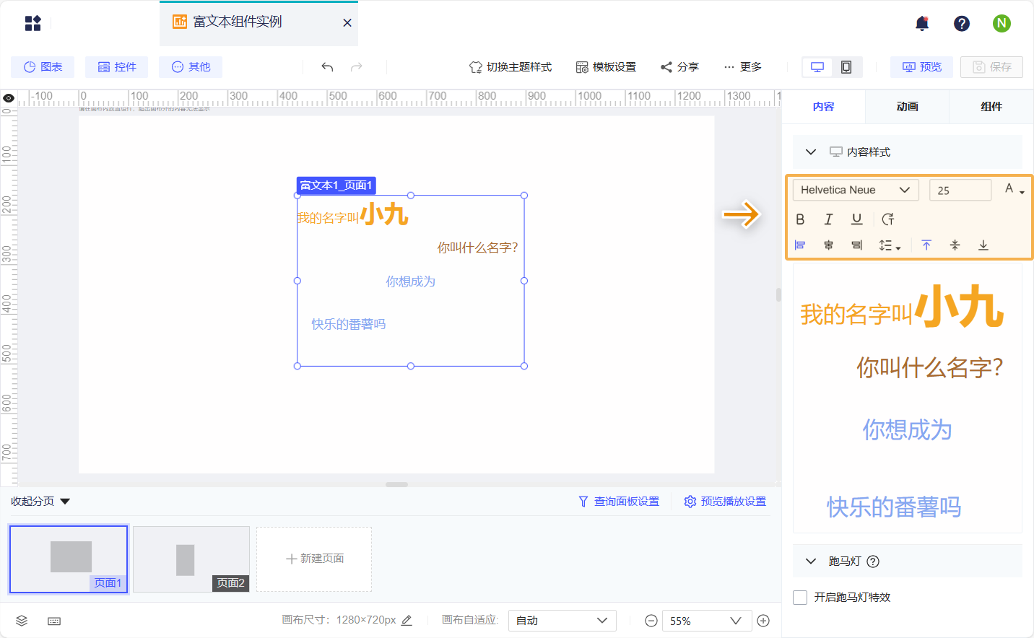The image size is (1034, 638).
Task: Open the 控件 menu in the toolbar
Action: pos(116,66)
